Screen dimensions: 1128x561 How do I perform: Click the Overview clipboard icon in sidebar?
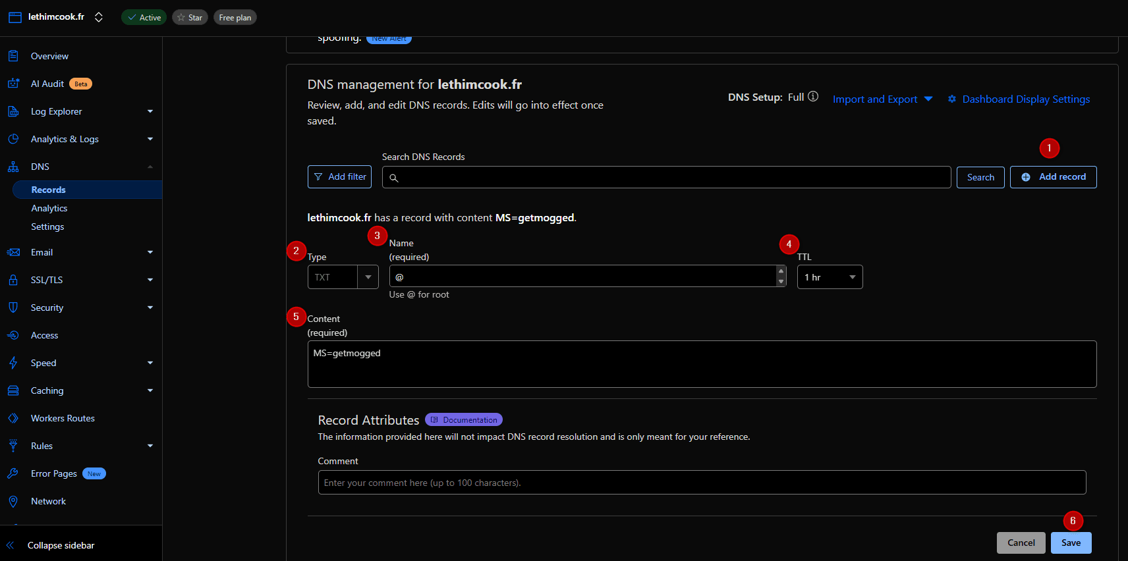13,56
